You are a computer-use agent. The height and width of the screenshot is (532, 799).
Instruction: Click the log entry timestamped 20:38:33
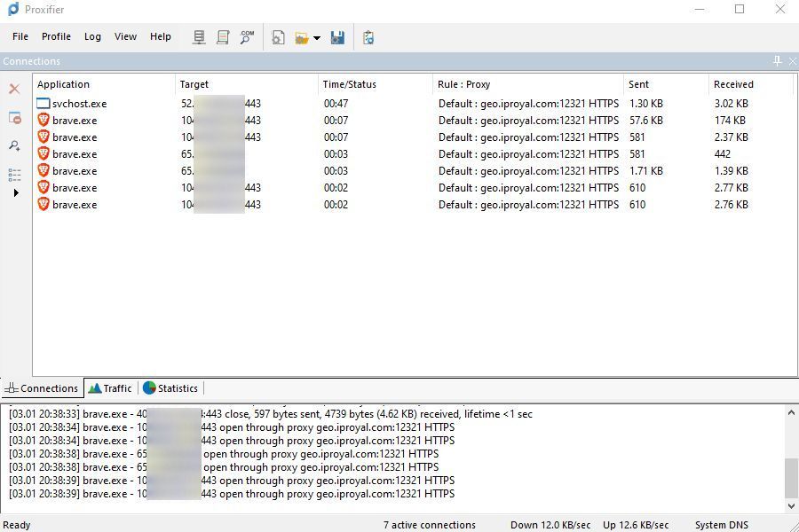(x=271, y=414)
